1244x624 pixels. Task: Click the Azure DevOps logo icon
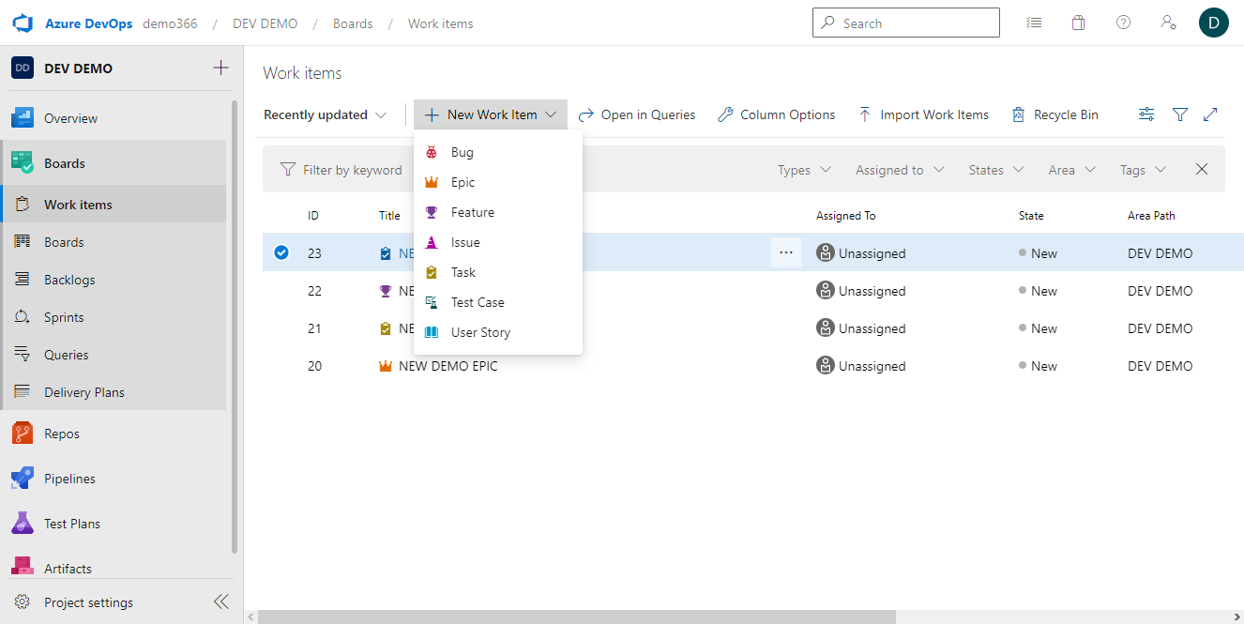click(23, 23)
